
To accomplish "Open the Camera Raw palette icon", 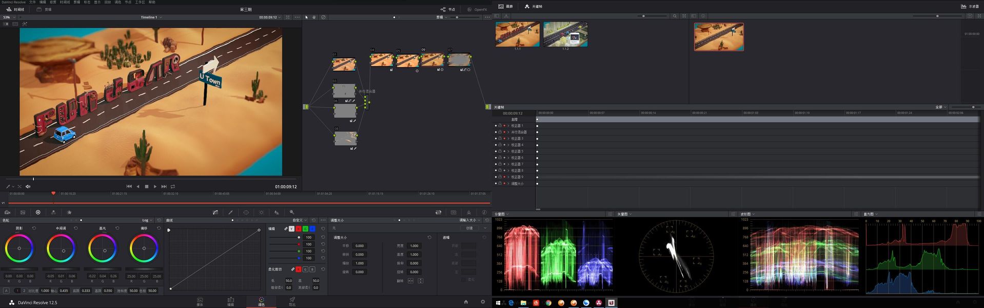I will [7, 212].
